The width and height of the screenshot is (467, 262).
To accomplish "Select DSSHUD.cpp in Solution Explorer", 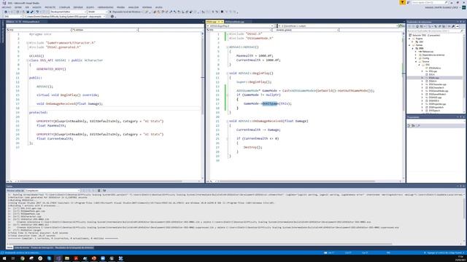I will (435, 98).
